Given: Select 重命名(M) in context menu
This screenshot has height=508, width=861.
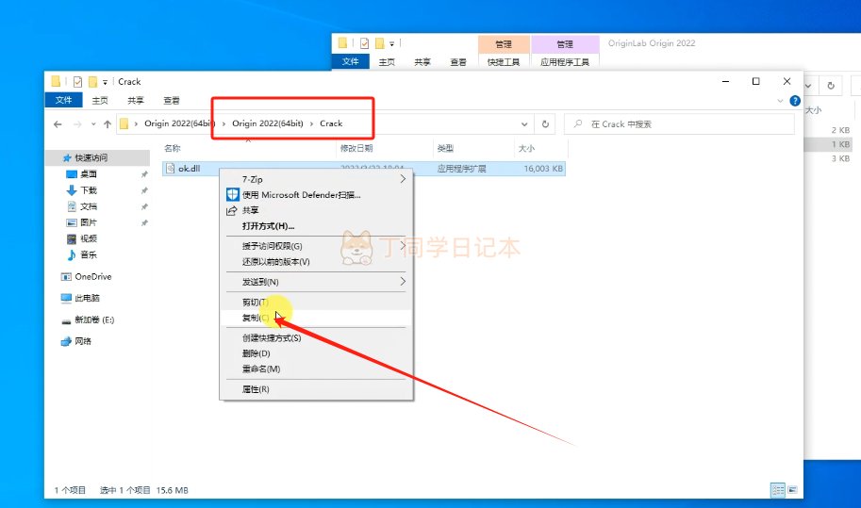Looking at the screenshot, I should [316, 369].
